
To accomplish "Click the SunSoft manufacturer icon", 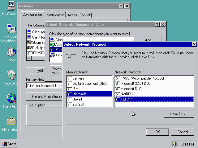I will tap(69, 105).
